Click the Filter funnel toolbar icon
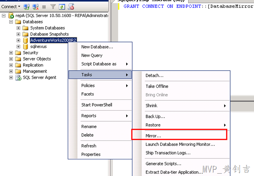254x176 pixels. (x=53, y=7)
